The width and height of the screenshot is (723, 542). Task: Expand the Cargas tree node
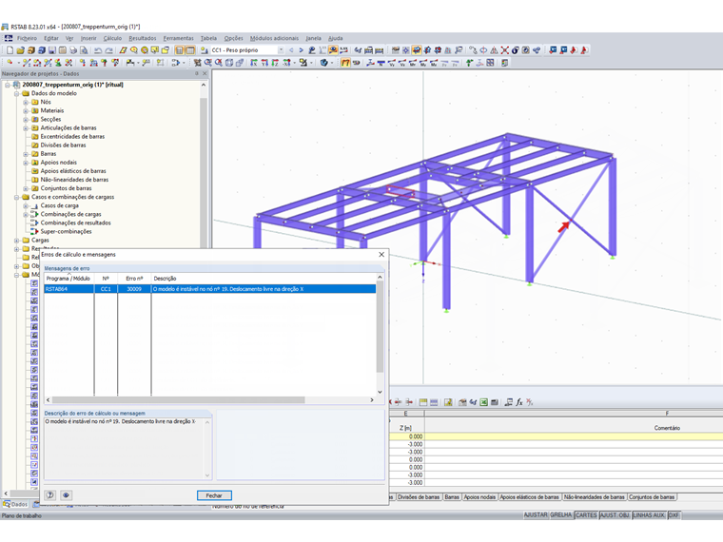(16, 241)
